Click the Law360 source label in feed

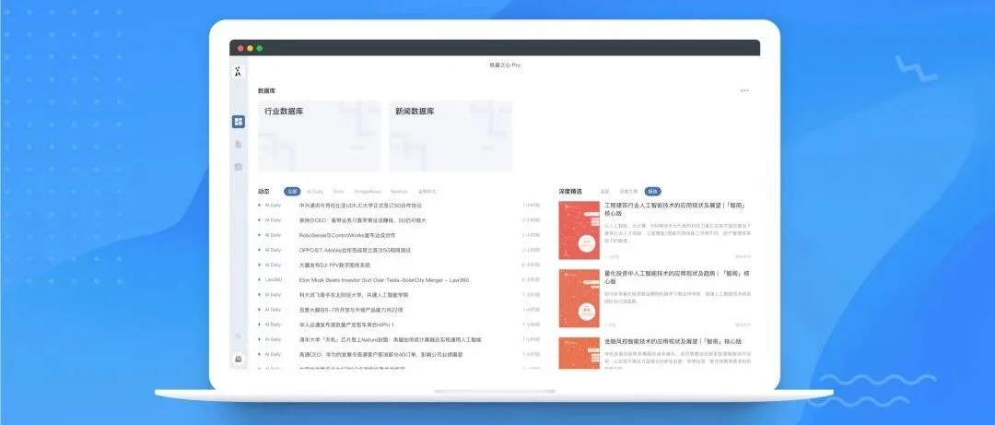[x=273, y=280]
